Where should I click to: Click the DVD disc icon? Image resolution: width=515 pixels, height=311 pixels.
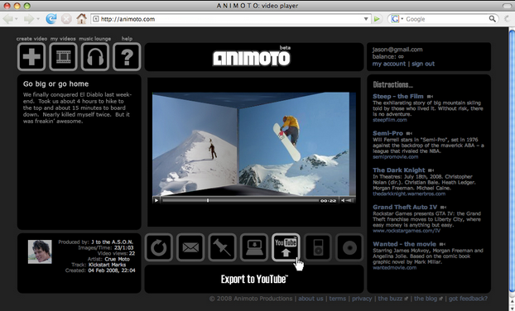click(x=349, y=247)
